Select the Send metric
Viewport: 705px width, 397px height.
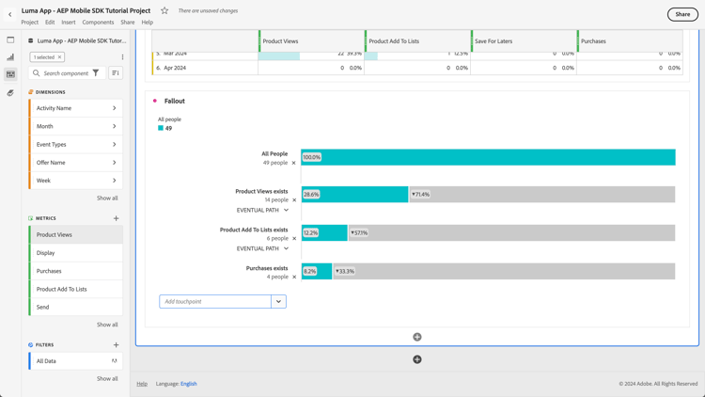click(75, 307)
